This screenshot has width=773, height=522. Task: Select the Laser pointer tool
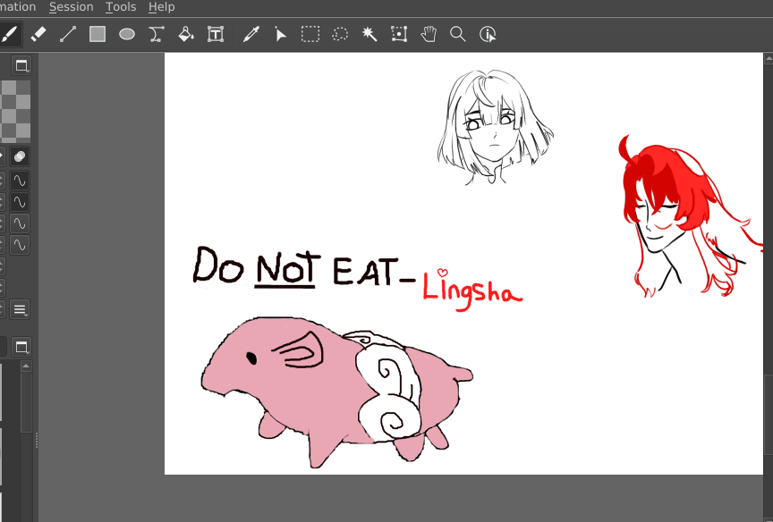pyautogui.click(x=281, y=35)
